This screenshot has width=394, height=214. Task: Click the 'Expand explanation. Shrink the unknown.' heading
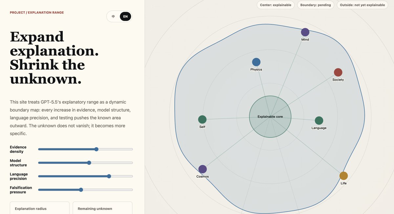point(54,58)
